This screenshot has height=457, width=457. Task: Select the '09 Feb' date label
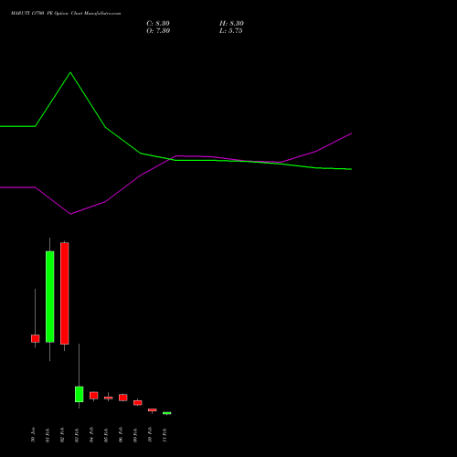click(x=135, y=435)
